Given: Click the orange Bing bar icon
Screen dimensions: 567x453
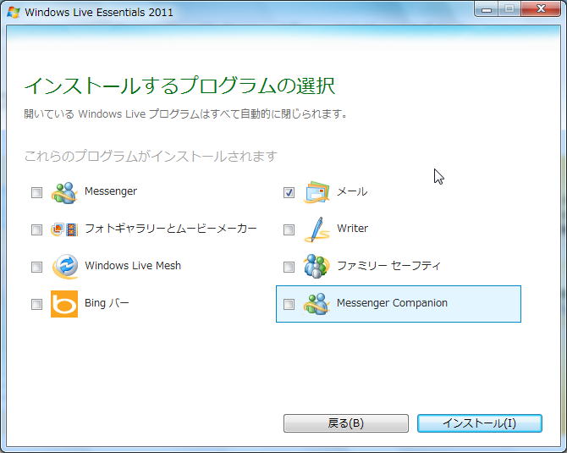Looking at the screenshot, I should tap(64, 304).
